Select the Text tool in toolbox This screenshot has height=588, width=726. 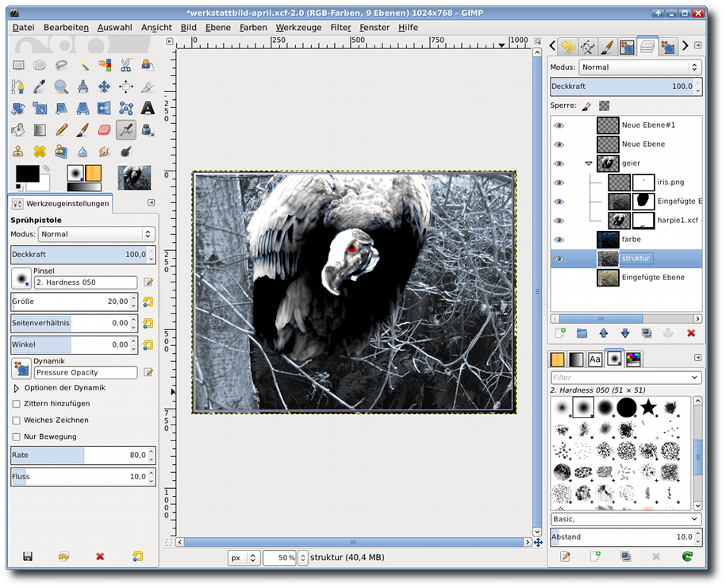tap(148, 108)
